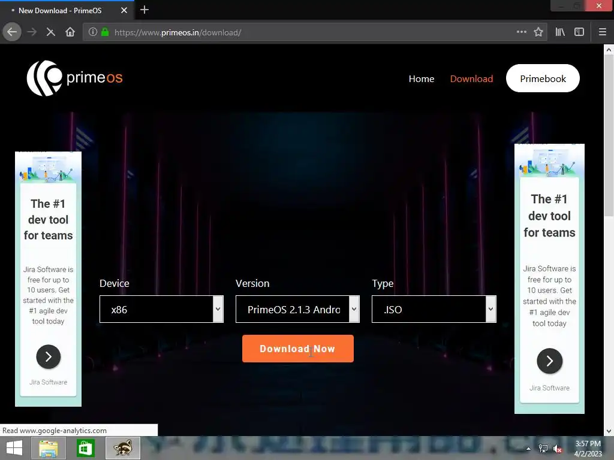Open the Firefox hamburger menu
The height and width of the screenshot is (460, 614).
(x=603, y=32)
